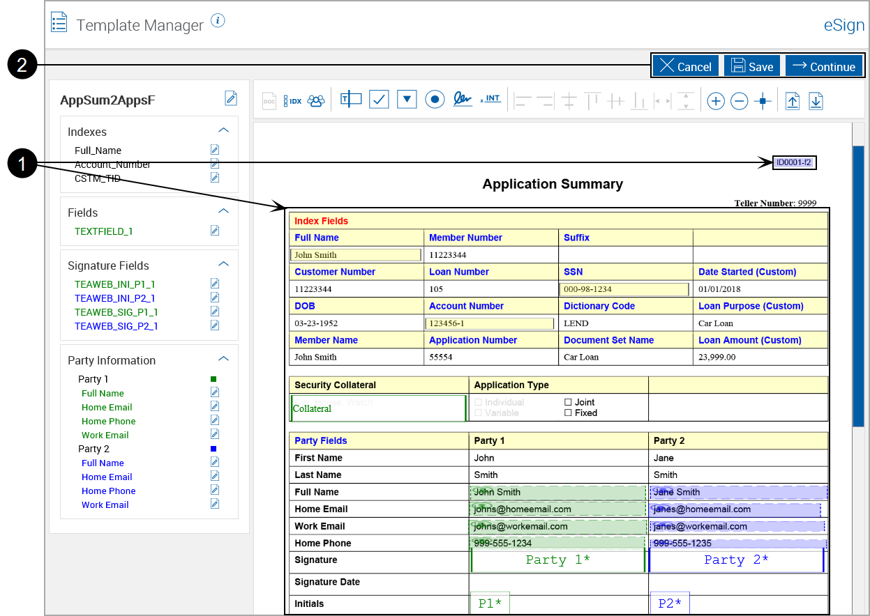The image size is (870, 616).
Task: Click the Party 1 green color square
Action: [213, 379]
